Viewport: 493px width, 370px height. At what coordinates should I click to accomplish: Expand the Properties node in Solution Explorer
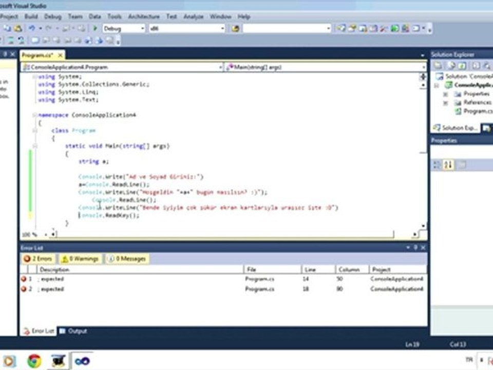pyautogui.click(x=445, y=94)
